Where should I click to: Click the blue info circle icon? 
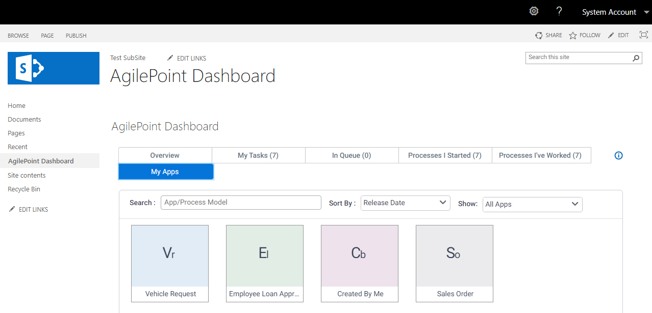pos(619,156)
